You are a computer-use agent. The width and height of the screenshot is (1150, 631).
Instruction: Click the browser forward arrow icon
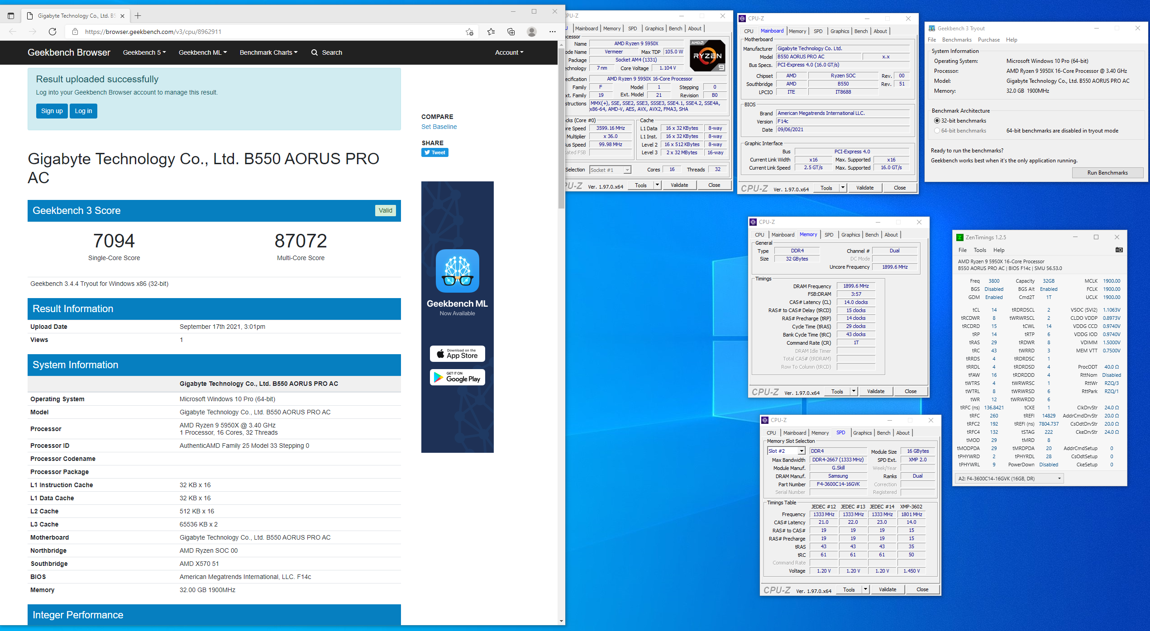[x=33, y=32]
